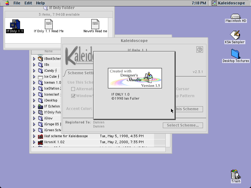Click the IceStation folder icon in the list
Viewport: 251px width, 188px height.
(x=40, y=88)
